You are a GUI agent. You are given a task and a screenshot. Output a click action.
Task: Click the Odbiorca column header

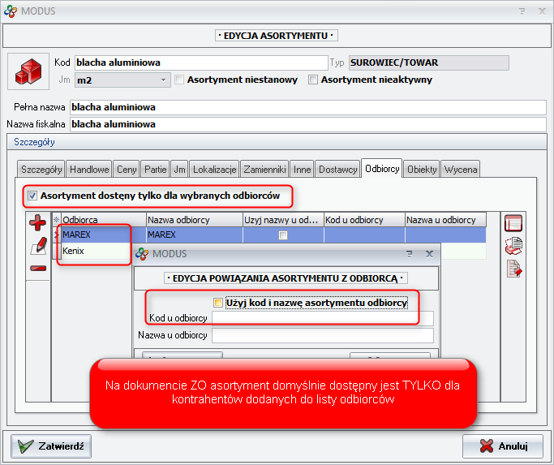pyautogui.click(x=104, y=220)
